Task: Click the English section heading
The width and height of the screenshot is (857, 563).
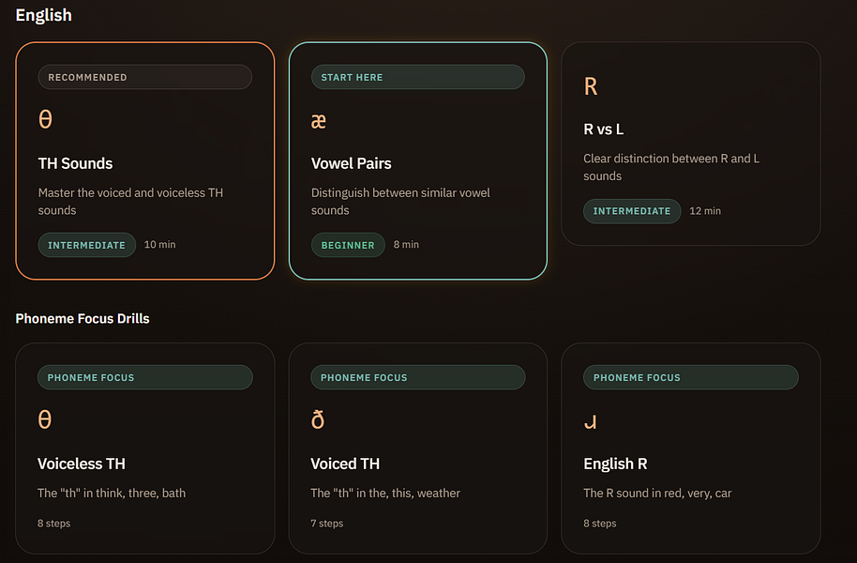Action: point(44,15)
